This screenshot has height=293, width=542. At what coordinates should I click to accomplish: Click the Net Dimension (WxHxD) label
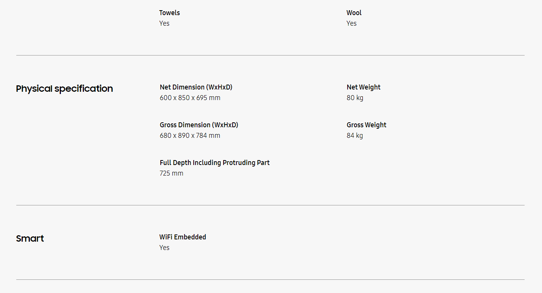point(196,87)
